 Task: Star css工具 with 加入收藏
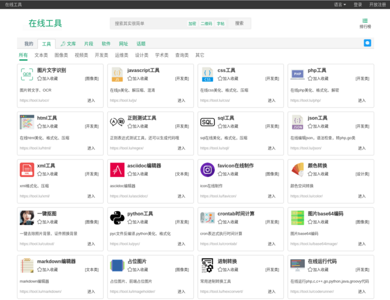tap(228, 79)
